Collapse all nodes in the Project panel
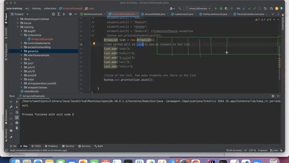Image resolution: width=289 pixels, height=163 pixels. click(64, 14)
